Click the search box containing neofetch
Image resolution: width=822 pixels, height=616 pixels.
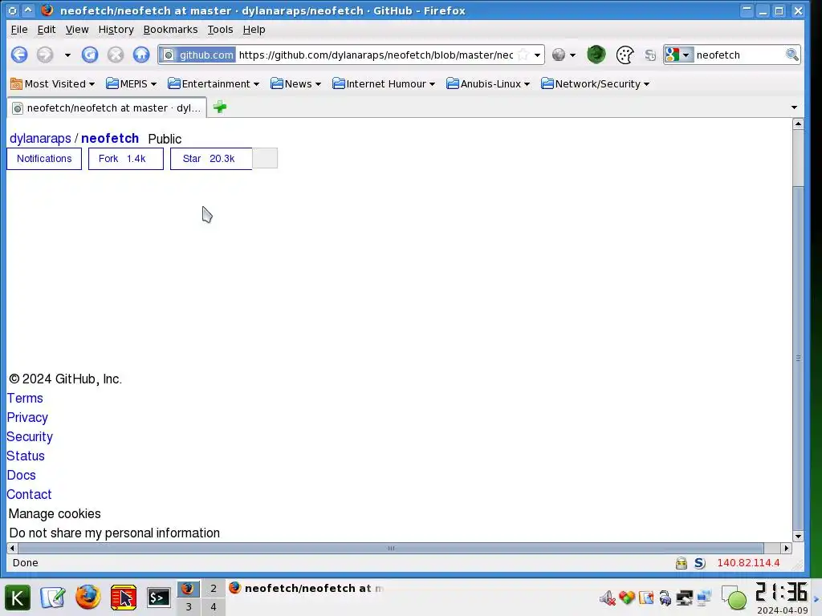click(739, 55)
